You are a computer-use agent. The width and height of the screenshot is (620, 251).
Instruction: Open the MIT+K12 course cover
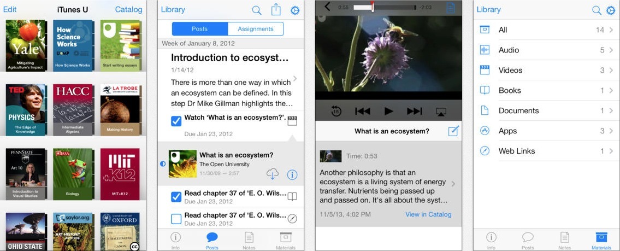tap(120, 174)
